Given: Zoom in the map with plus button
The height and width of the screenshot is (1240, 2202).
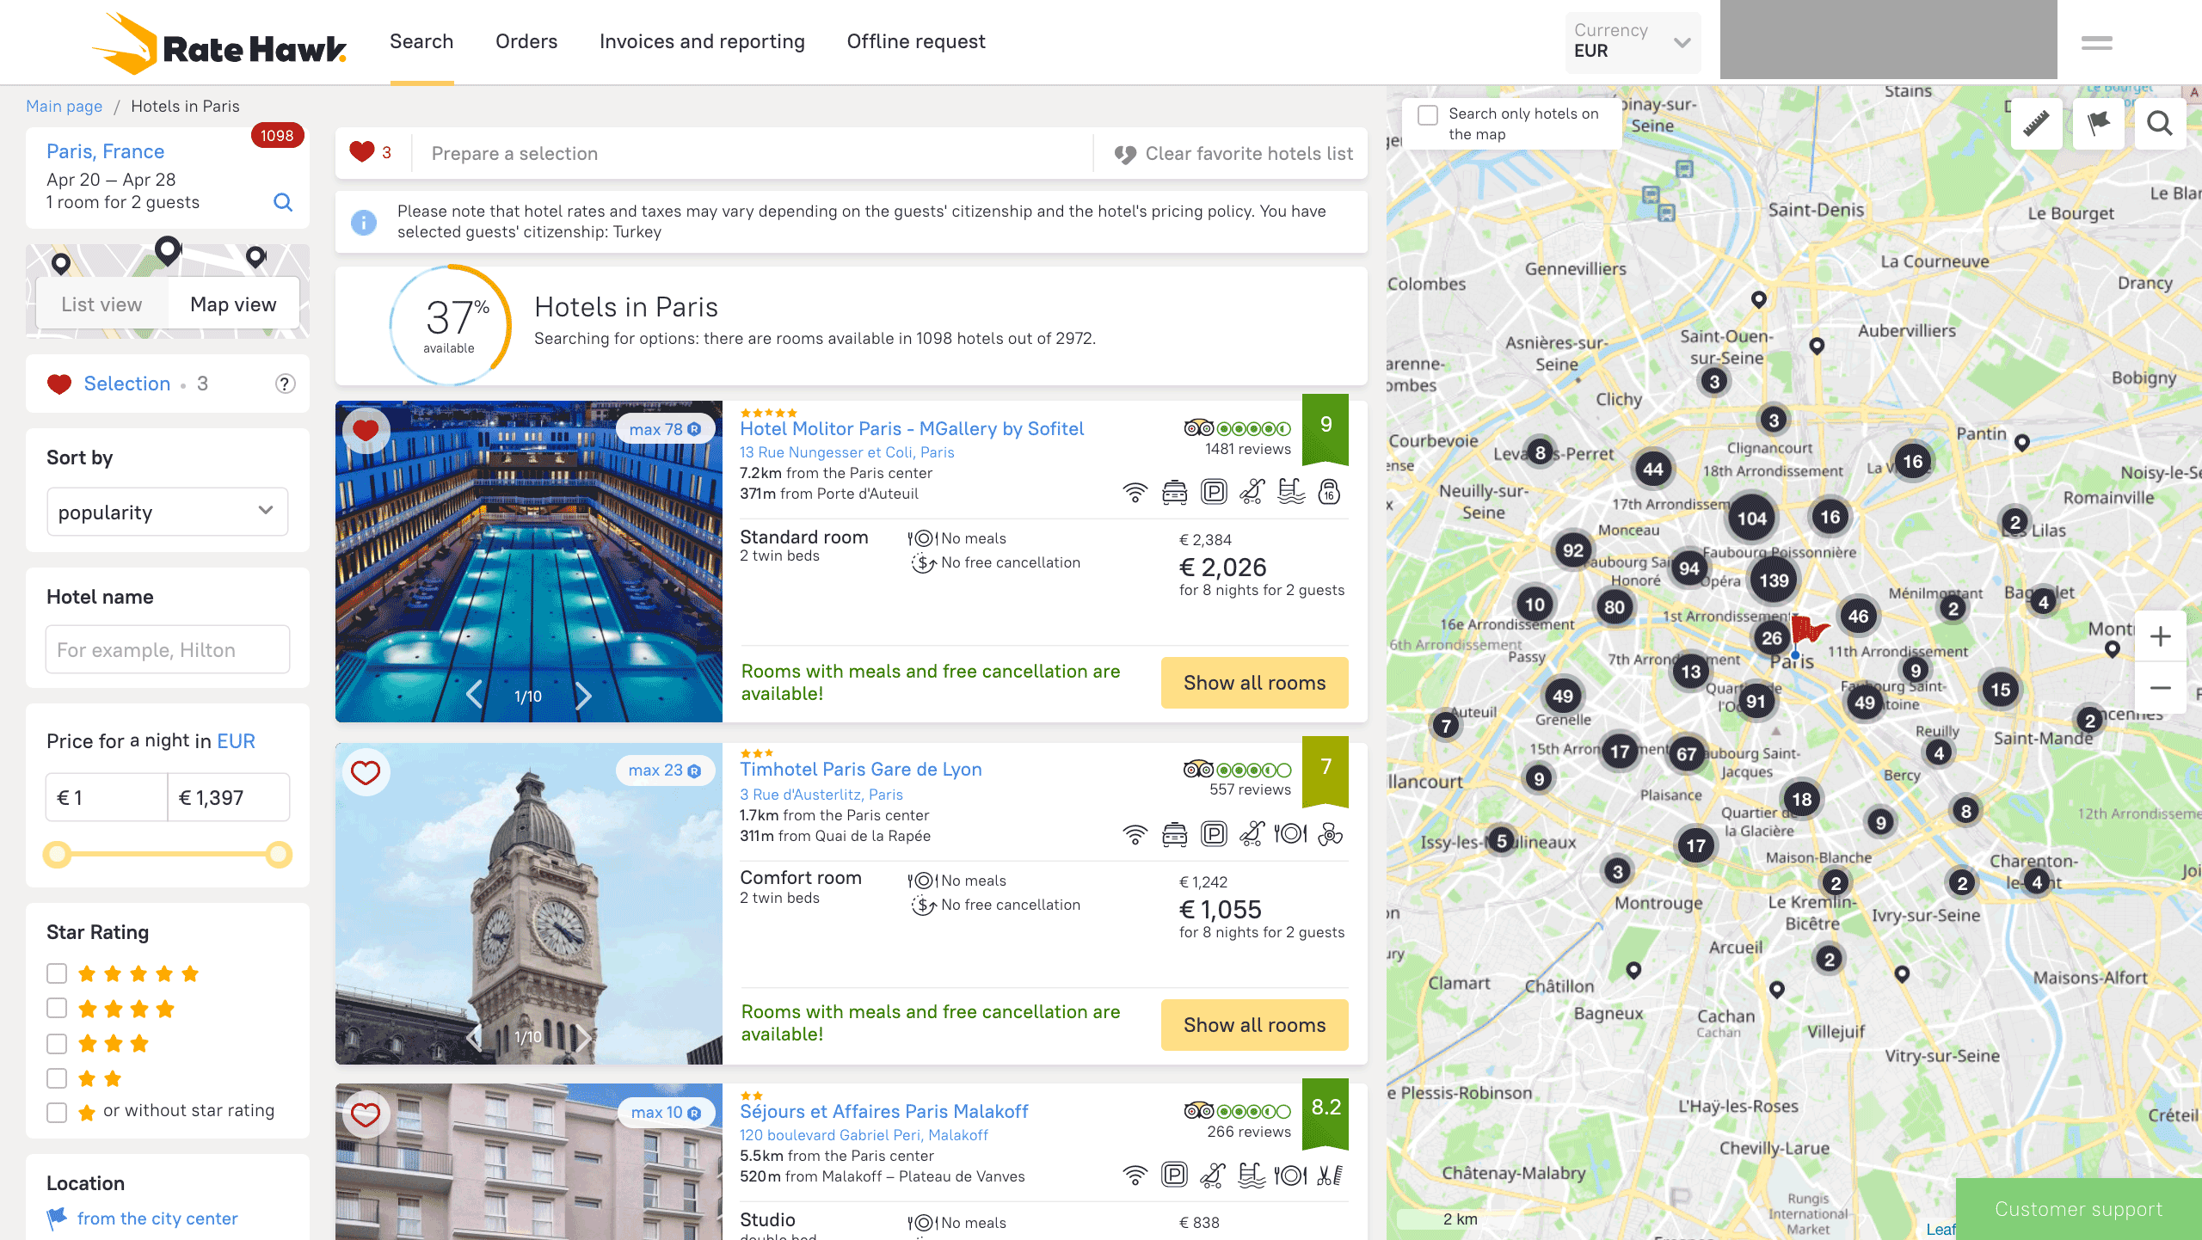Looking at the screenshot, I should click(2160, 636).
